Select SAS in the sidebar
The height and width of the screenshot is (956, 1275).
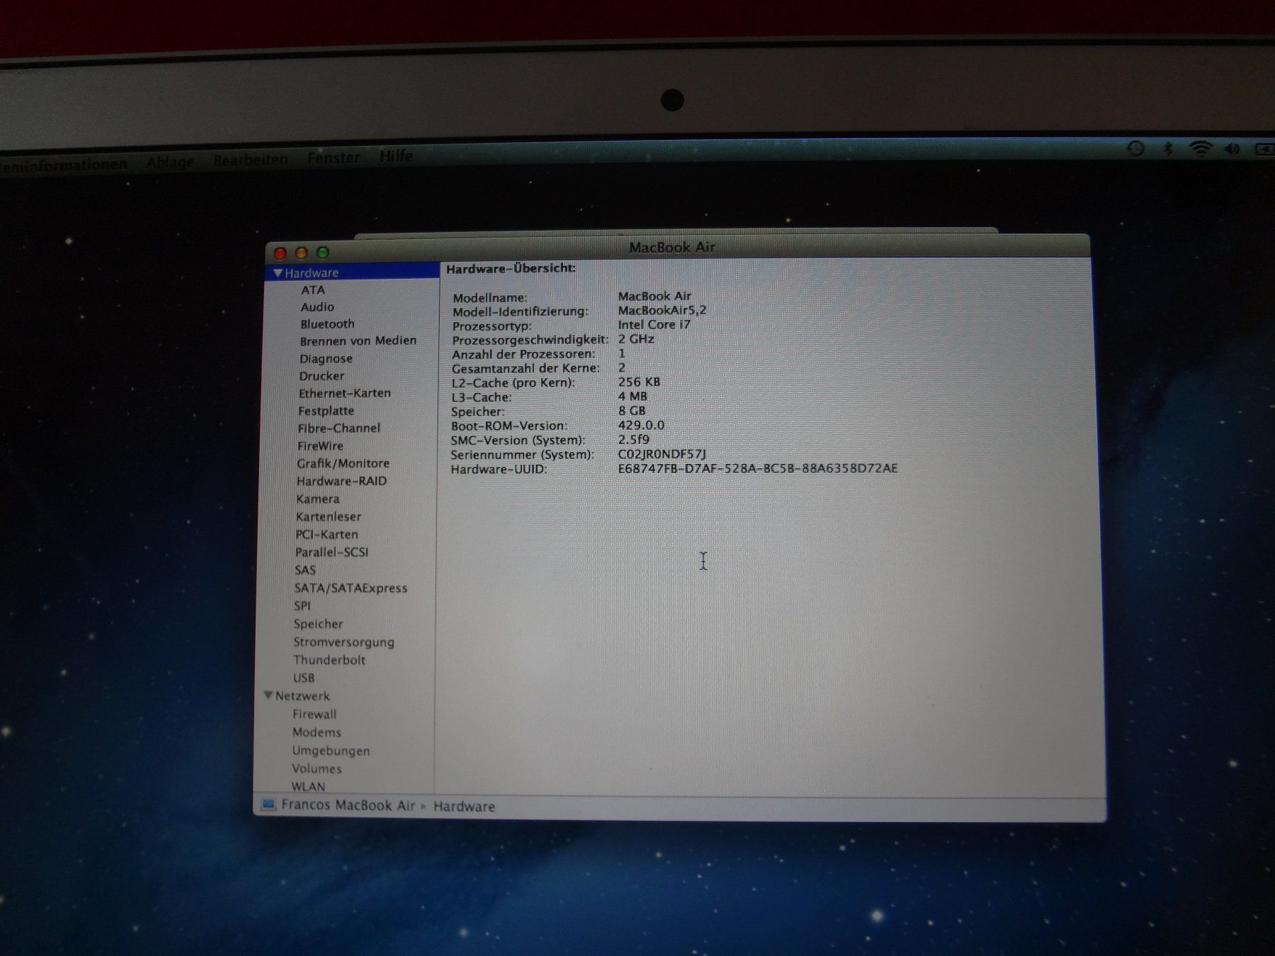pos(305,570)
